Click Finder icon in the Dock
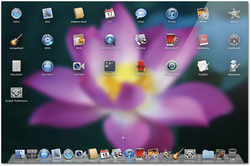Image resolution: width=251 pixels, height=166 pixels. pyautogui.click(x=20, y=154)
